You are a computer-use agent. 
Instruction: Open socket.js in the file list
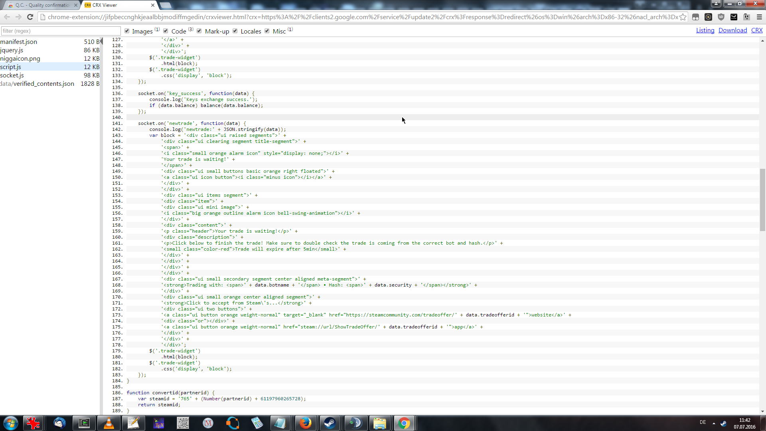(12, 75)
